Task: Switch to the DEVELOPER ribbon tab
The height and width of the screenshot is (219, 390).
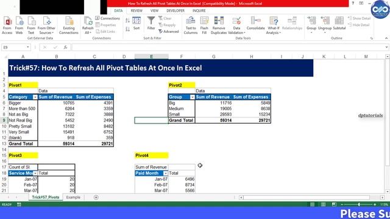Action: pos(175,11)
